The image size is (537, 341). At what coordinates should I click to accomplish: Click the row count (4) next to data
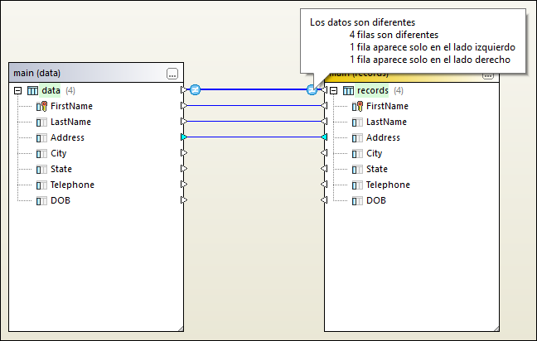click(70, 91)
